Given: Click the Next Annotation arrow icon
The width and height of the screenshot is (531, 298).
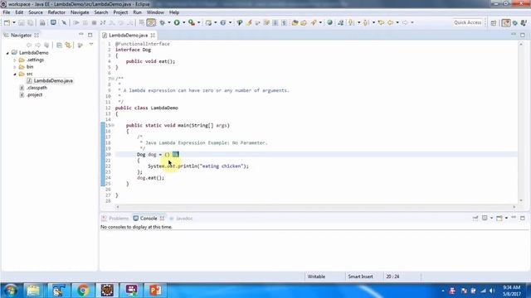Looking at the screenshot, I should pyautogui.click(x=351, y=22).
